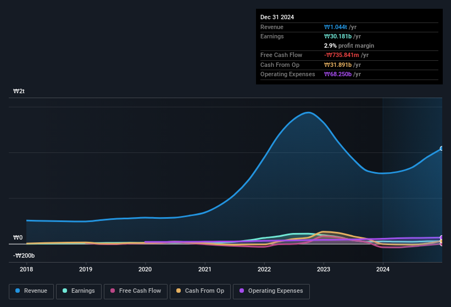The image size is (451, 307).
Task: Click the -₩200b y-axis label
Action: [24, 255]
